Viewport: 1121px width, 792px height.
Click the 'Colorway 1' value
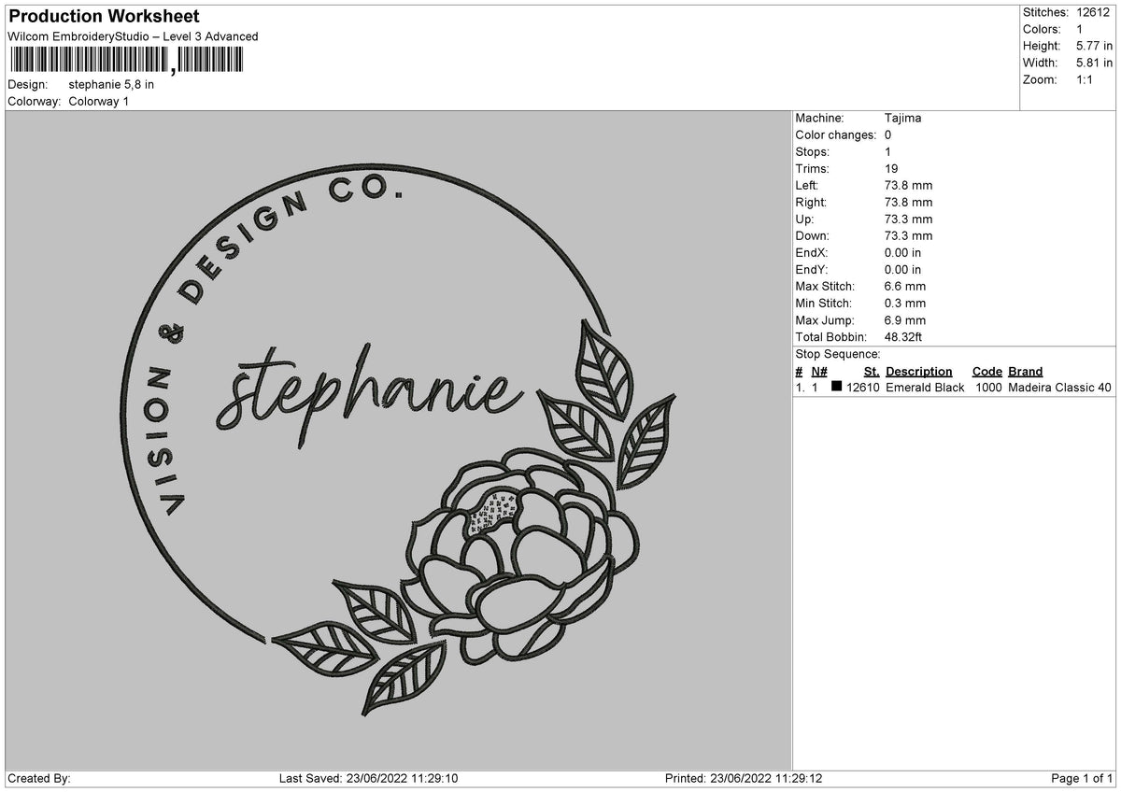(99, 101)
